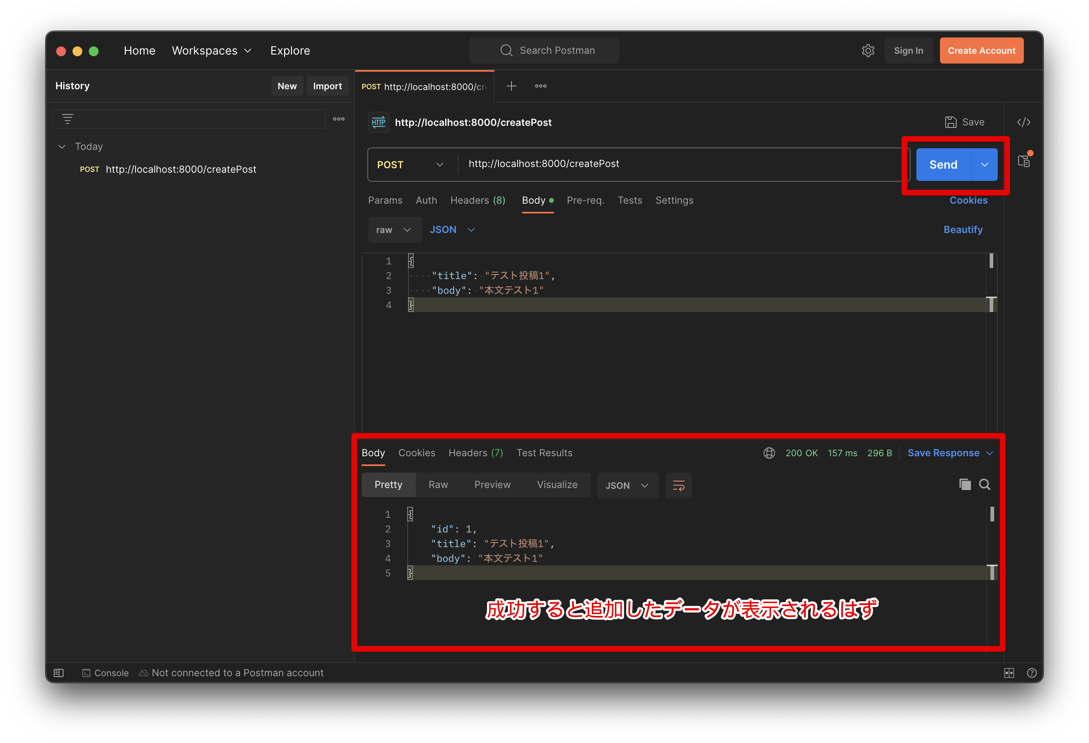Click the history filter input field
This screenshot has width=1089, height=743.
(x=189, y=119)
